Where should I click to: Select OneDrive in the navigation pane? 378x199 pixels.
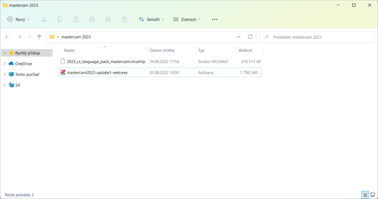[x=23, y=64]
